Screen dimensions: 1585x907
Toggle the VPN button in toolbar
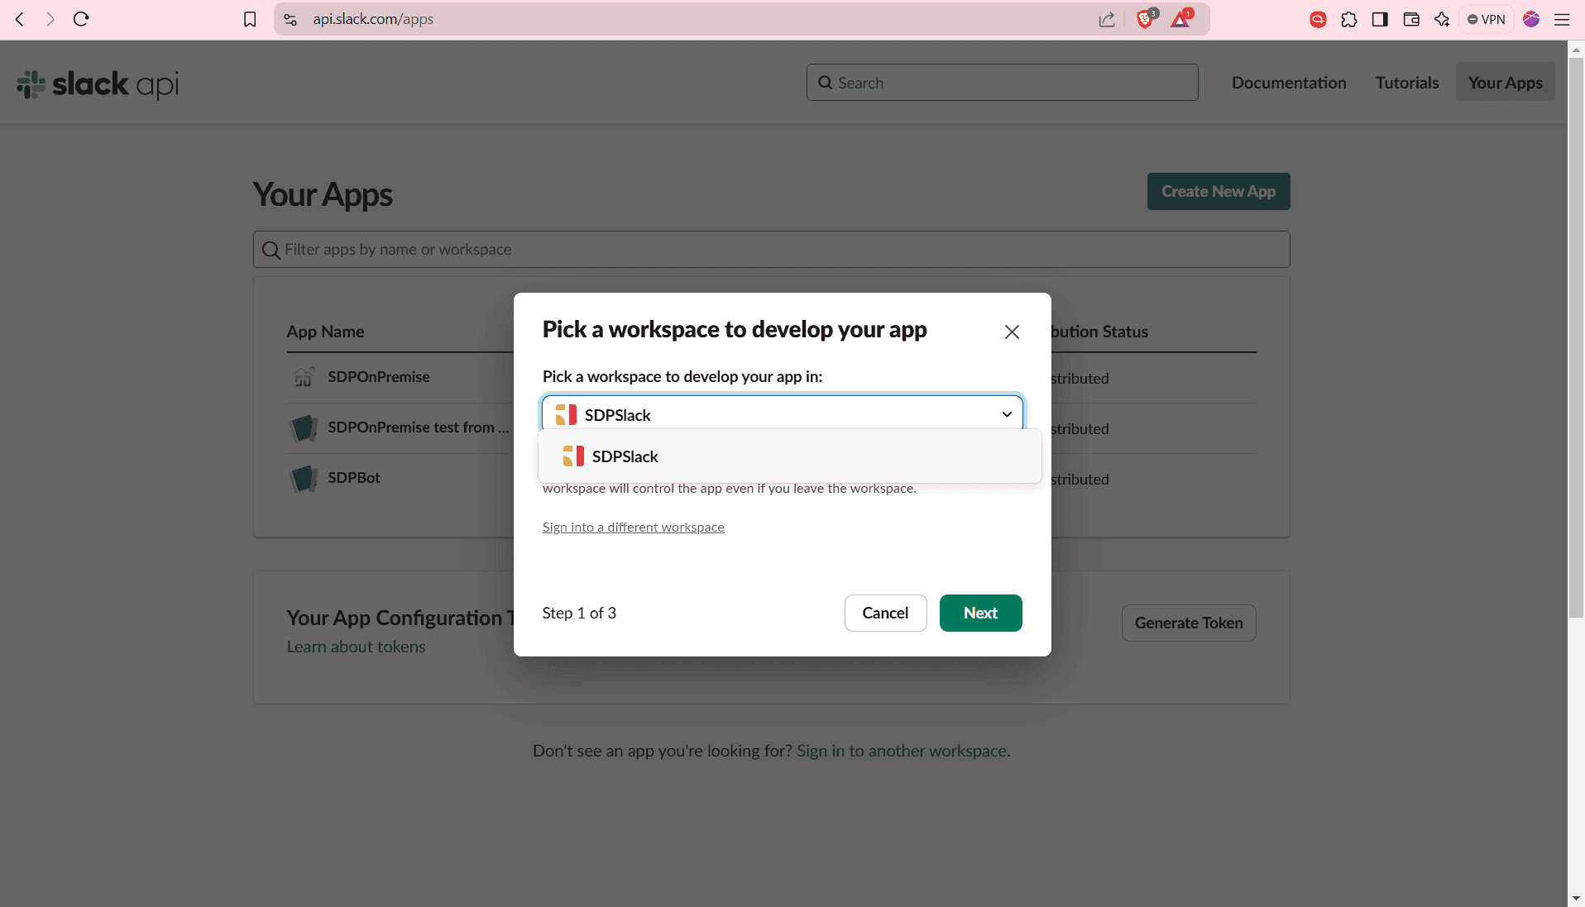[x=1487, y=19]
